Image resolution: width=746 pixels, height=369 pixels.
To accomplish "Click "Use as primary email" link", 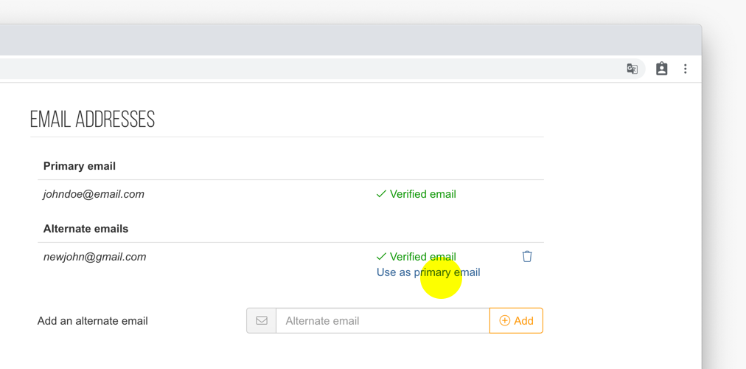I will 428,272.
